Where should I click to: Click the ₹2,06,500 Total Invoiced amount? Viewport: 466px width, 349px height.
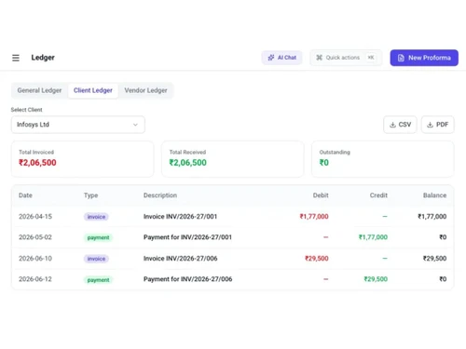37,163
